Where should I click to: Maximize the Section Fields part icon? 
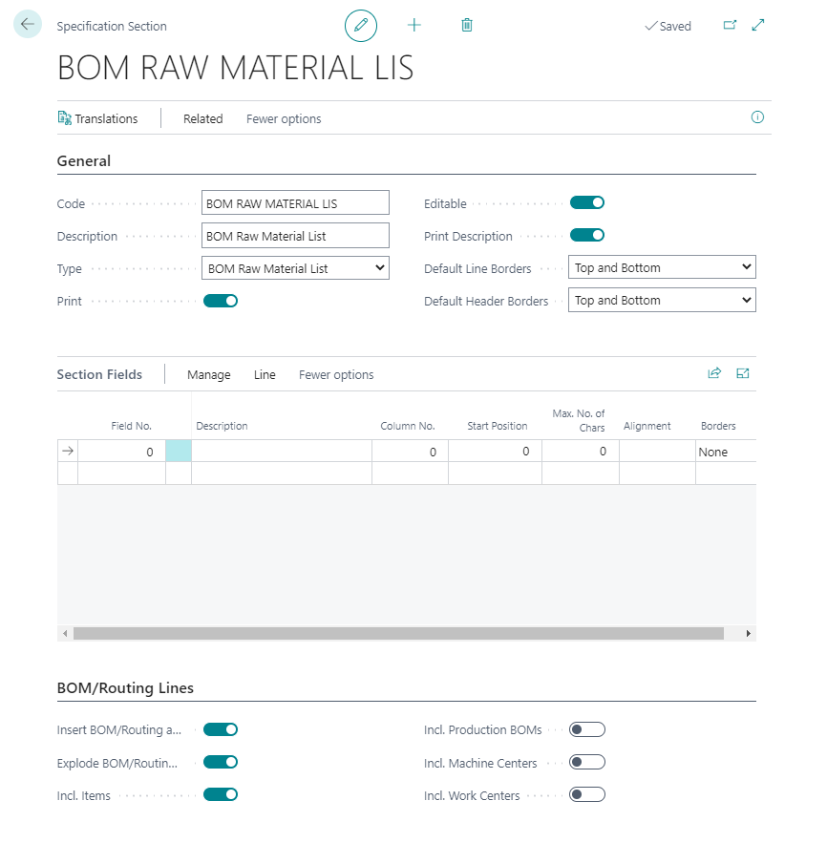point(743,373)
